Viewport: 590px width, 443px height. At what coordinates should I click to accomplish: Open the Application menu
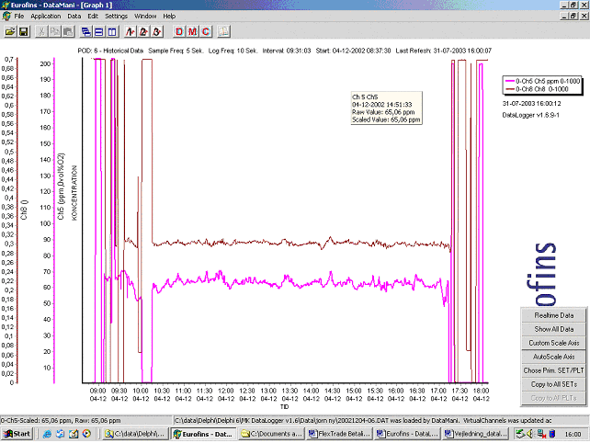click(46, 17)
